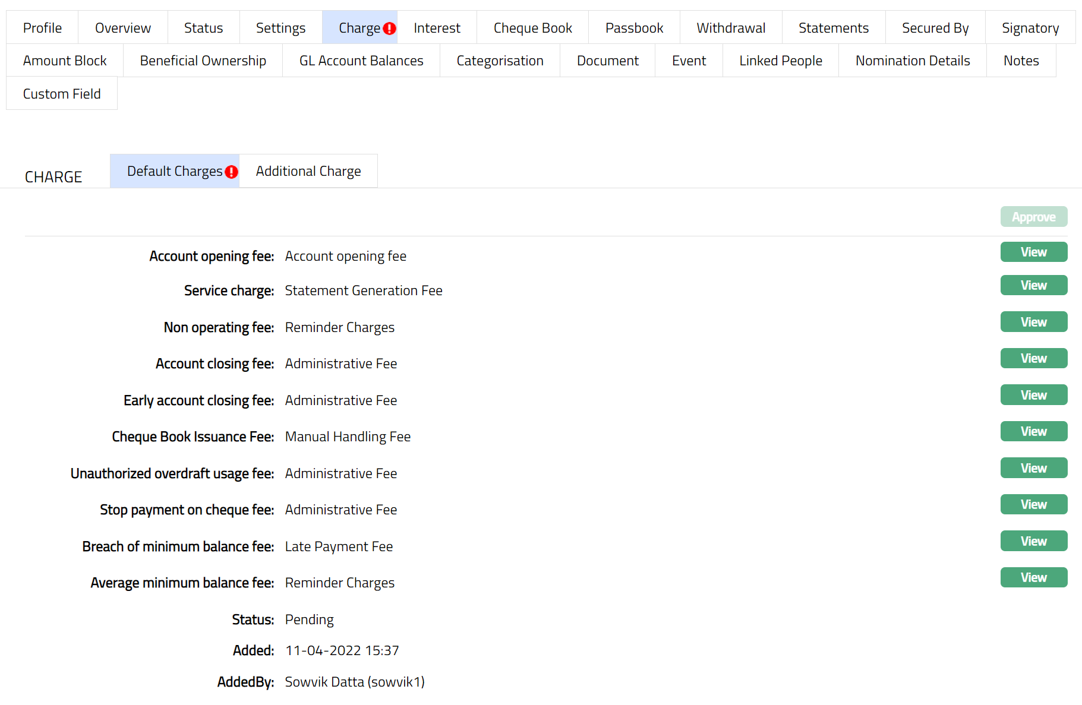View the Account opening fee charge
Screen dimensions: 1082x705
click(1033, 252)
